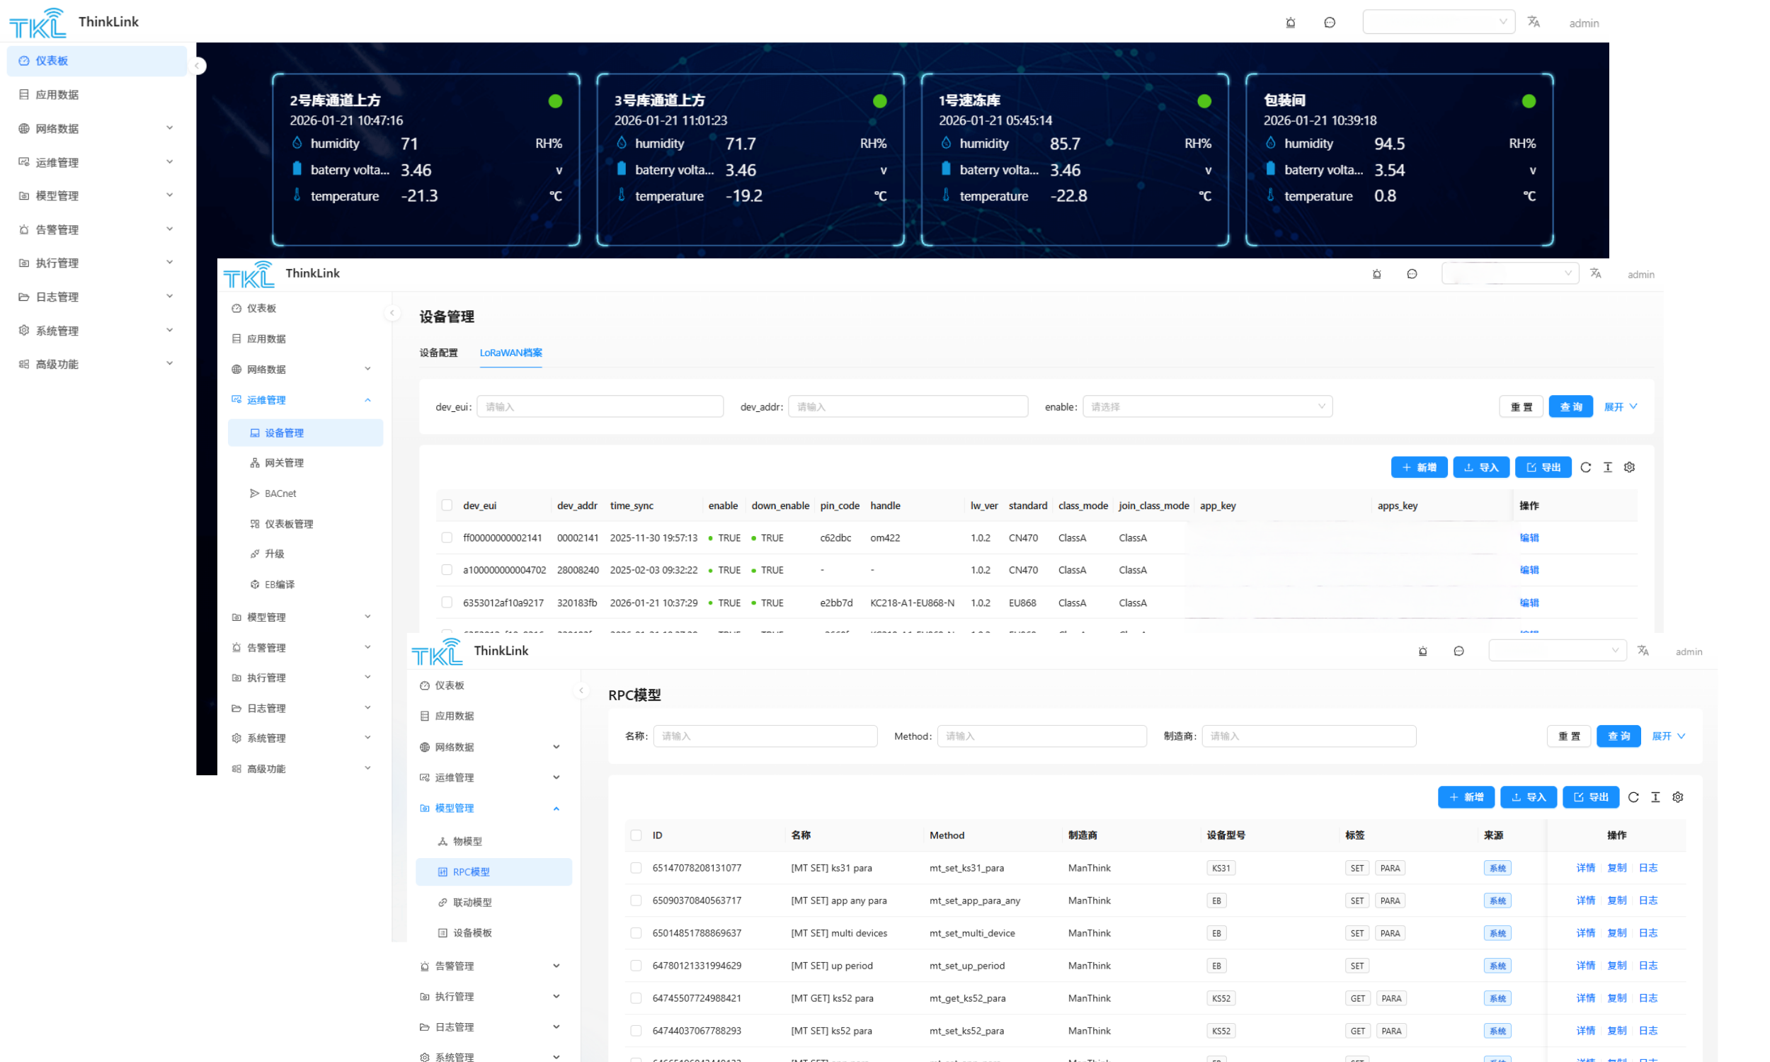Open the message chat icon in the top header
1770x1062 pixels.
tap(1330, 22)
